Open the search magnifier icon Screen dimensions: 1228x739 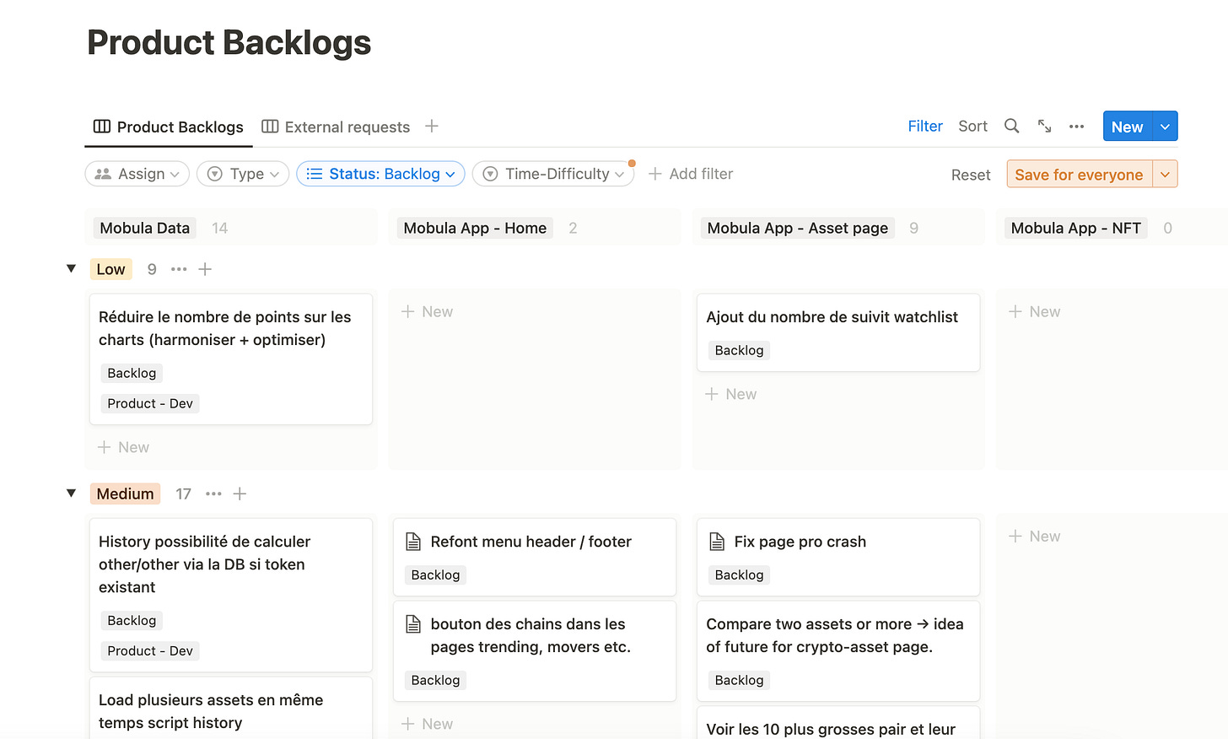click(1011, 126)
